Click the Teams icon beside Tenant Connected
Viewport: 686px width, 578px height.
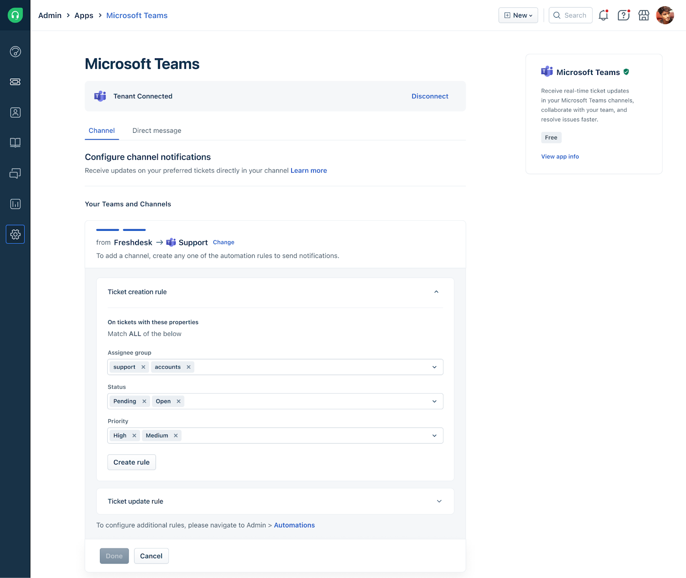point(100,96)
